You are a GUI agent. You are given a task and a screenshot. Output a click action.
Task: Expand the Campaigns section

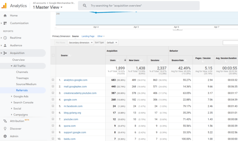coord(12,115)
